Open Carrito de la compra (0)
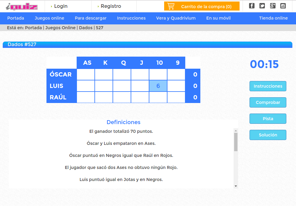296x206 pixels. (202, 6)
